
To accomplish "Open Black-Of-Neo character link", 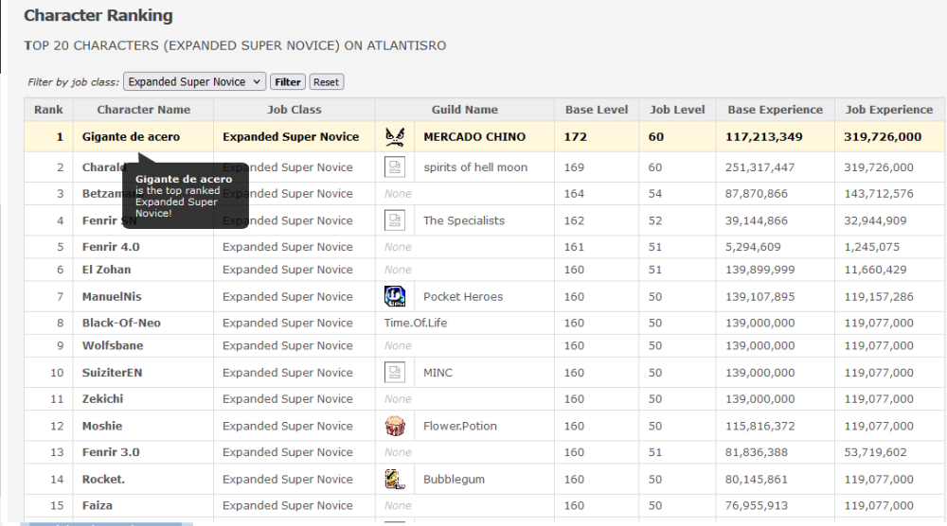I will tap(121, 323).
